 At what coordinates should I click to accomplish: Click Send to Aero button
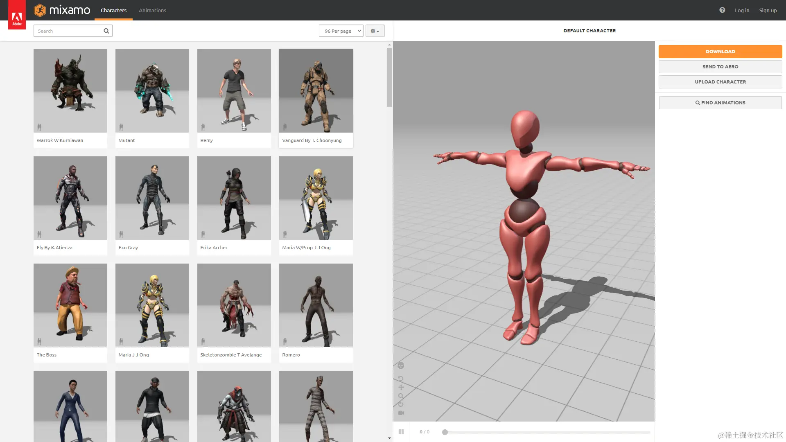720,67
